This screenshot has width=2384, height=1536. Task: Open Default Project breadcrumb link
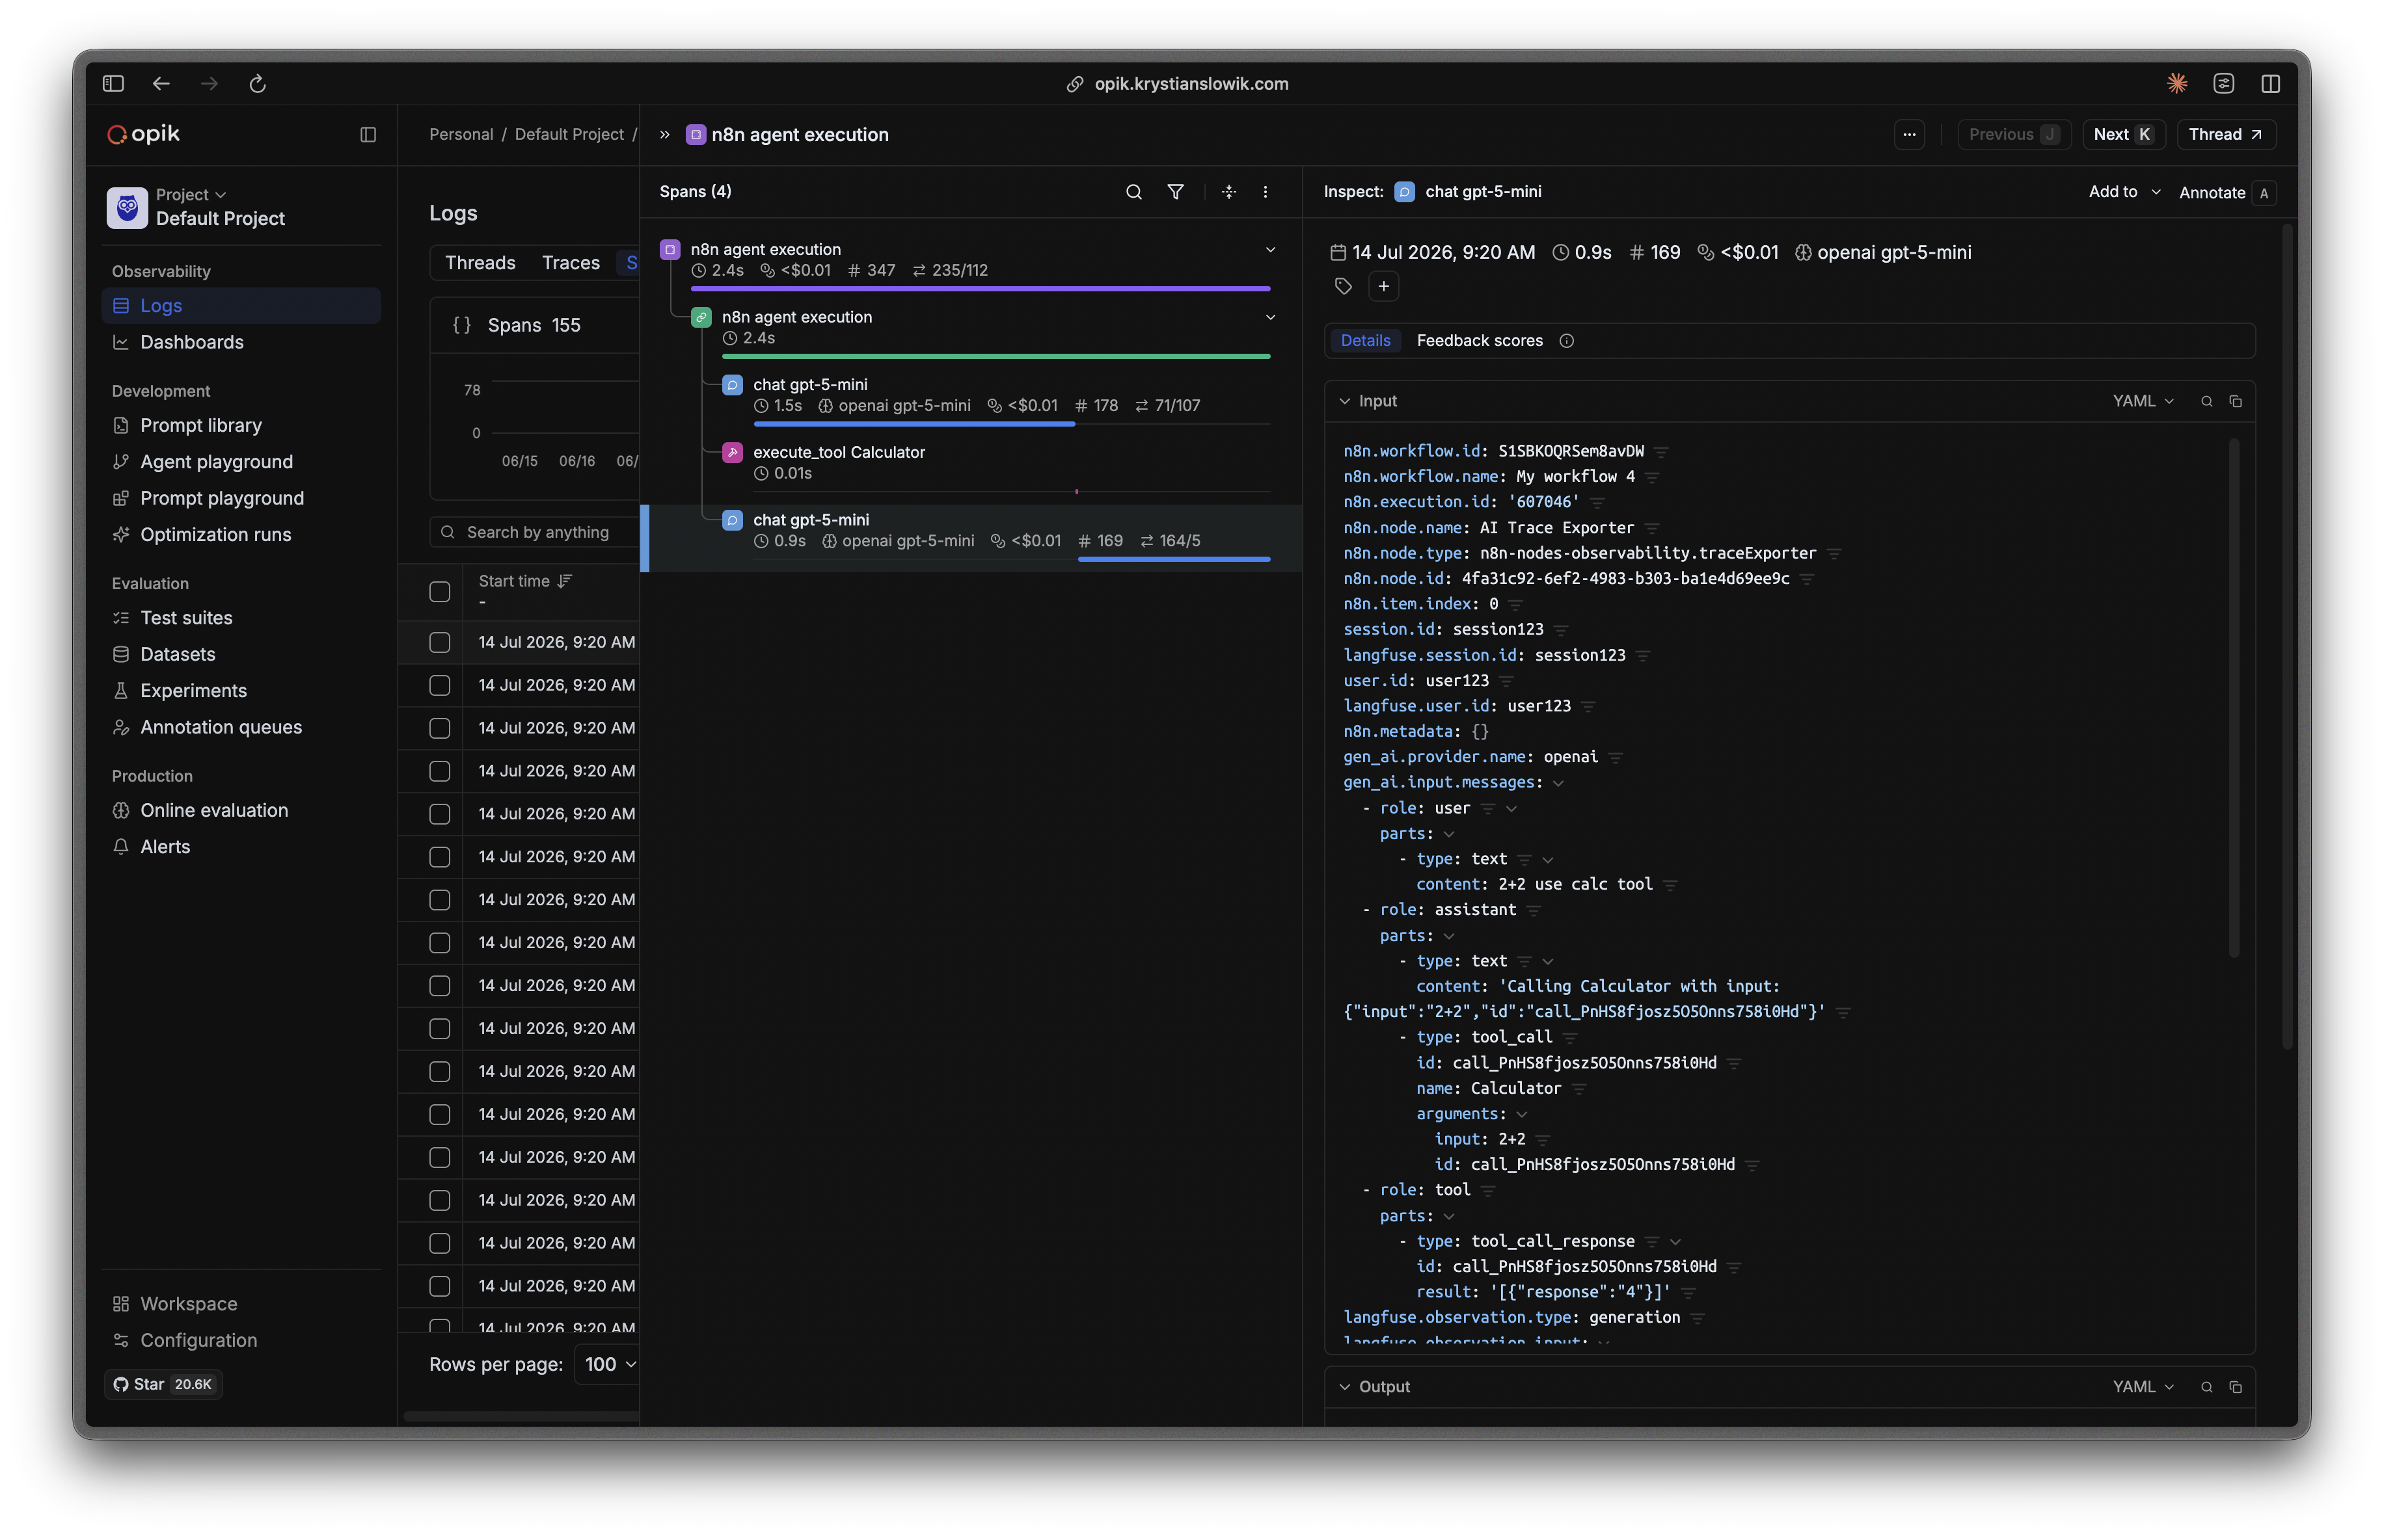point(569,135)
